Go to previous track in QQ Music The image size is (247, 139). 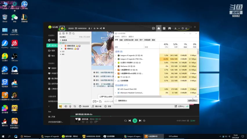(x=130, y=121)
